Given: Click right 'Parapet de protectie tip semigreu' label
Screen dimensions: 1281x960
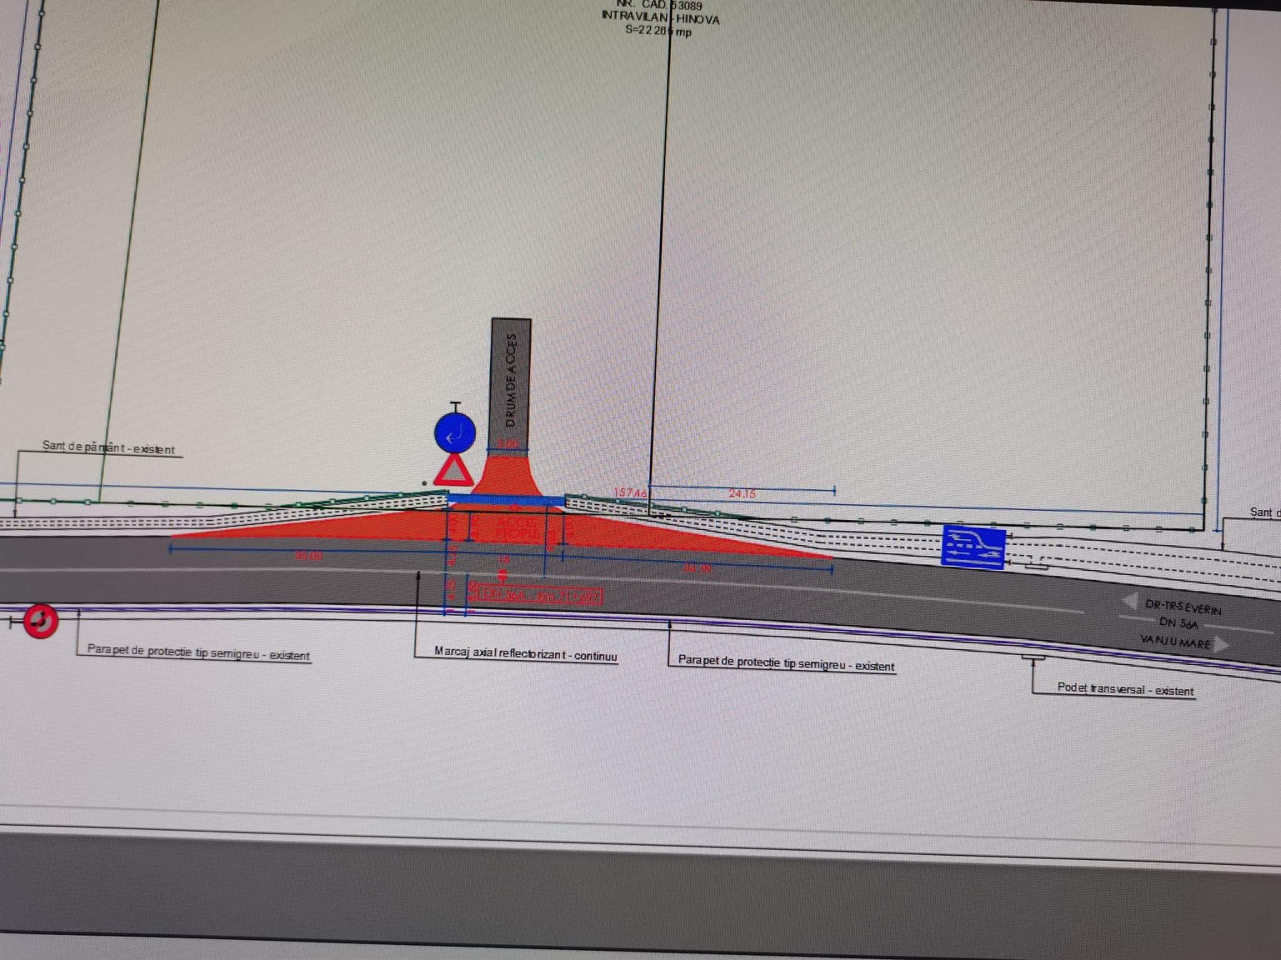Looking at the screenshot, I should [x=786, y=662].
